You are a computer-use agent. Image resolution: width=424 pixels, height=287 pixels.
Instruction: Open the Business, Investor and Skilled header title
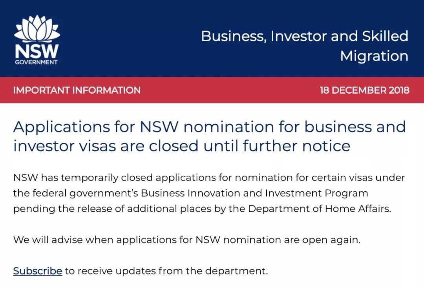pos(304,36)
